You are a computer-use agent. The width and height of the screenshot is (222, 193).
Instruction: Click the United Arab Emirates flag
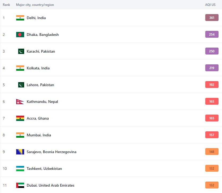[x=20, y=185]
